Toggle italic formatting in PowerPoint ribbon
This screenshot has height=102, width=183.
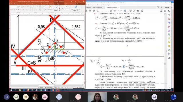point(13,9)
